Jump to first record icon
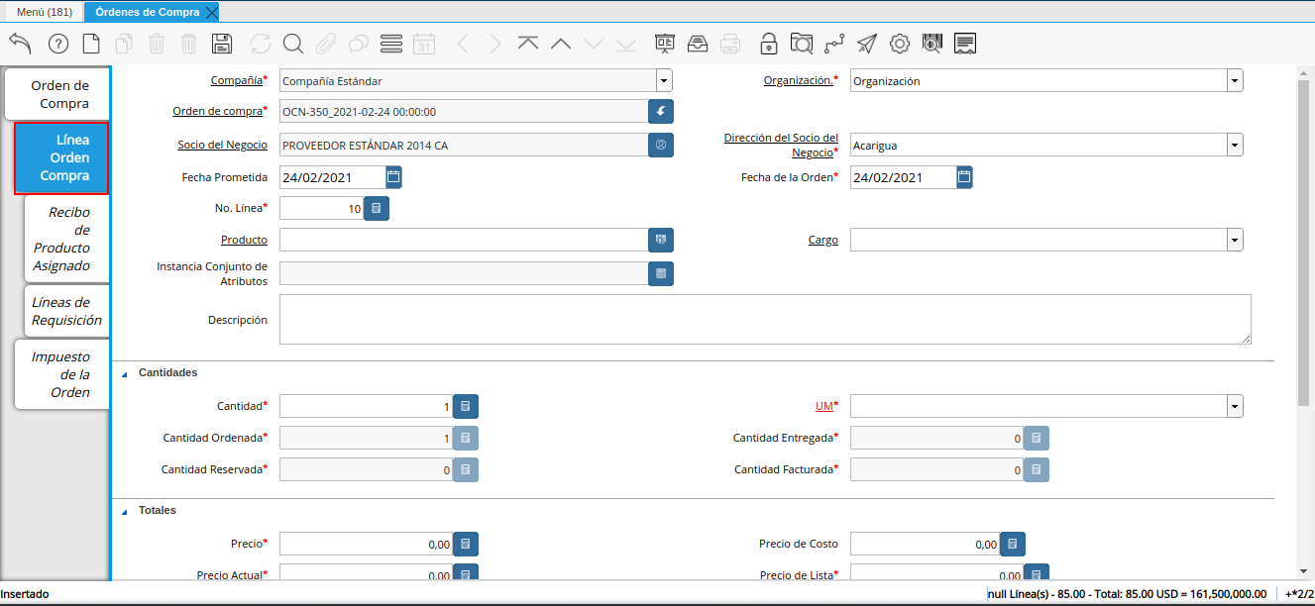The width and height of the screenshot is (1315, 606). pyautogui.click(x=528, y=44)
